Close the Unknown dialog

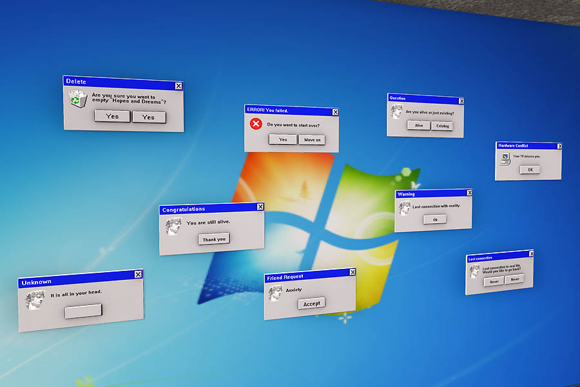pyautogui.click(x=138, y=274)
